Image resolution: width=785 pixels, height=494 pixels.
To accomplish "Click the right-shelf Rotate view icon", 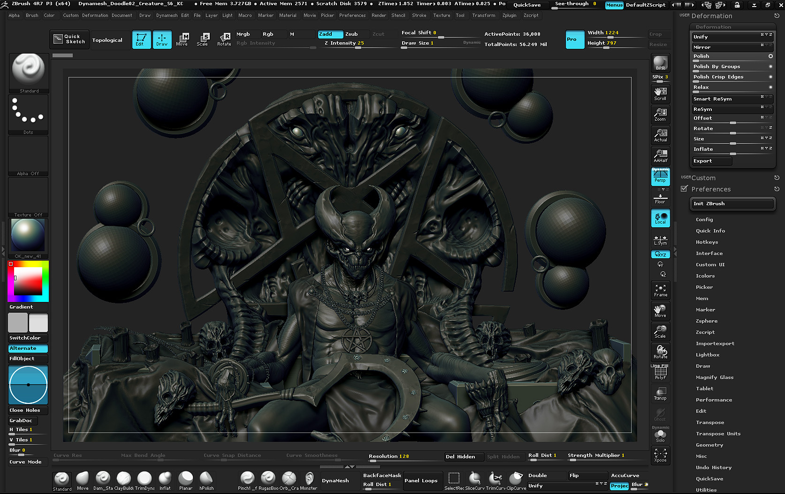I will pyautogui.click(x=660, y=352).
